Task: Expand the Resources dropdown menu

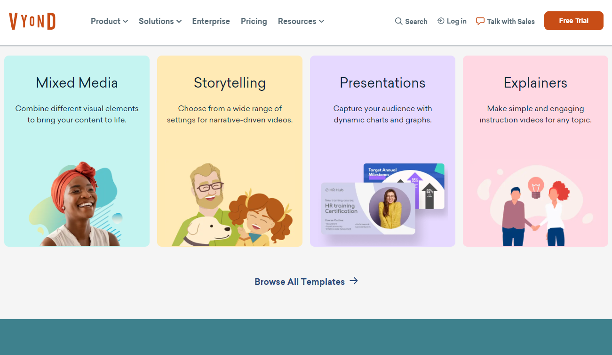Action: pyautogui.click(x=301, y=21)
